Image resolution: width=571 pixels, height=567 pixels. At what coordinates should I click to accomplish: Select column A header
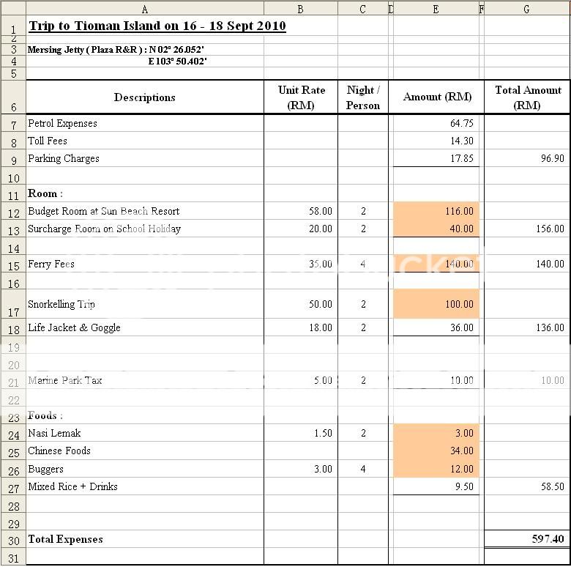point(144,9)
